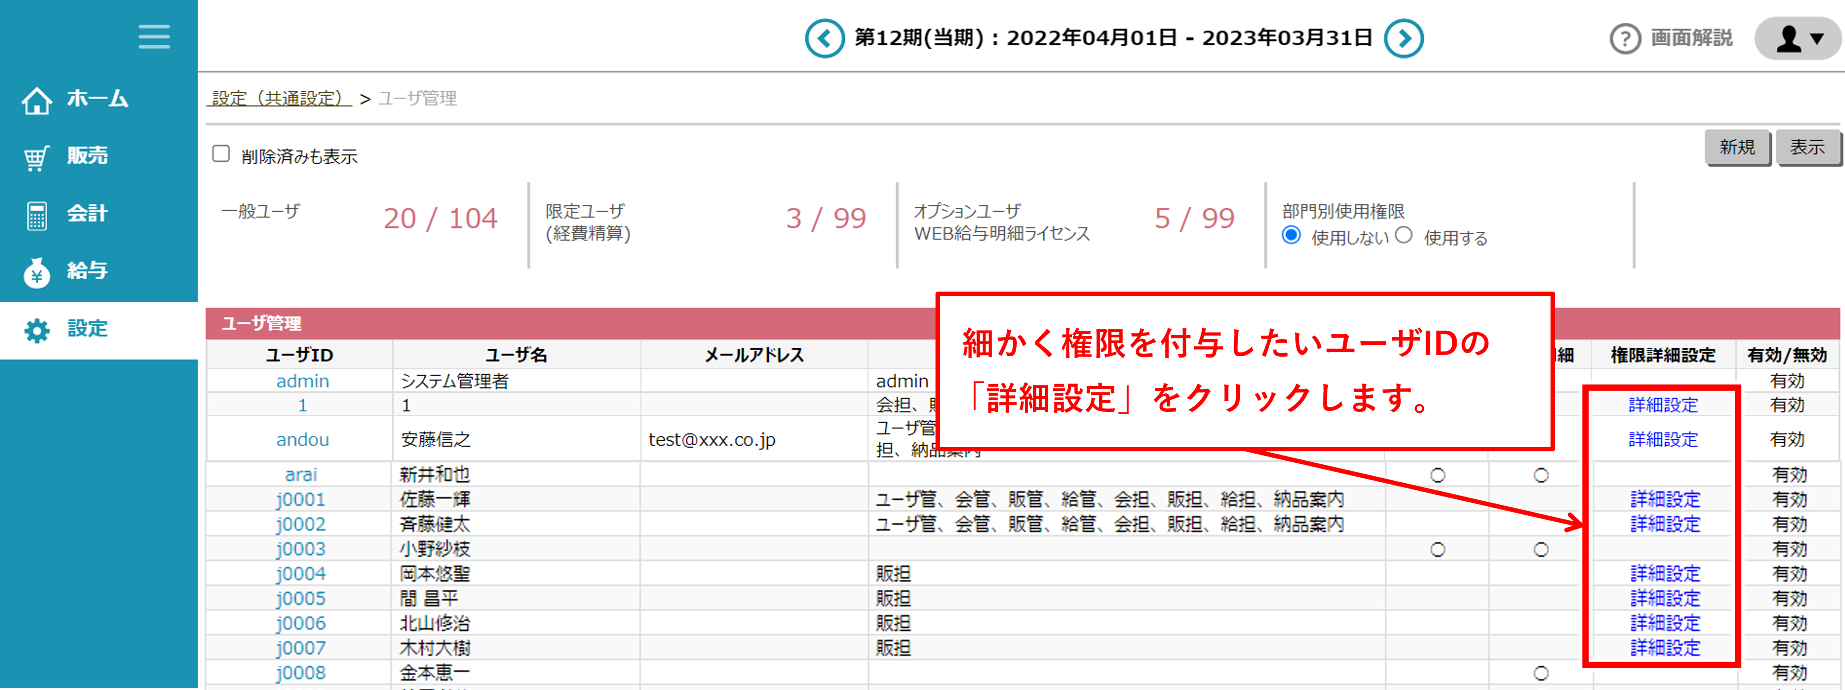Open the 給与 menu item
The width and height of the screenshot is (1845, 690).
87,270
